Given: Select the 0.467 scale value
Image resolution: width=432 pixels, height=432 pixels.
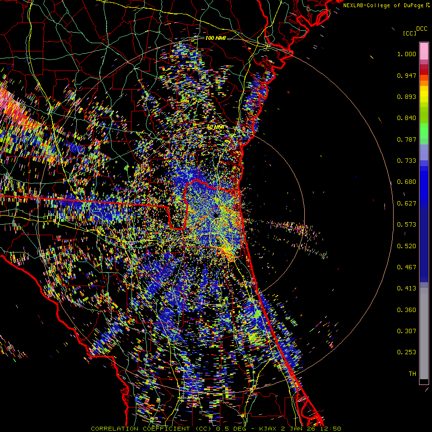Looking at the screenshot, I should click(x=407, y=267).
